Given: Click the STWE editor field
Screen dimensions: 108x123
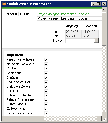Looking at the screenshot, I should point(90,36).
